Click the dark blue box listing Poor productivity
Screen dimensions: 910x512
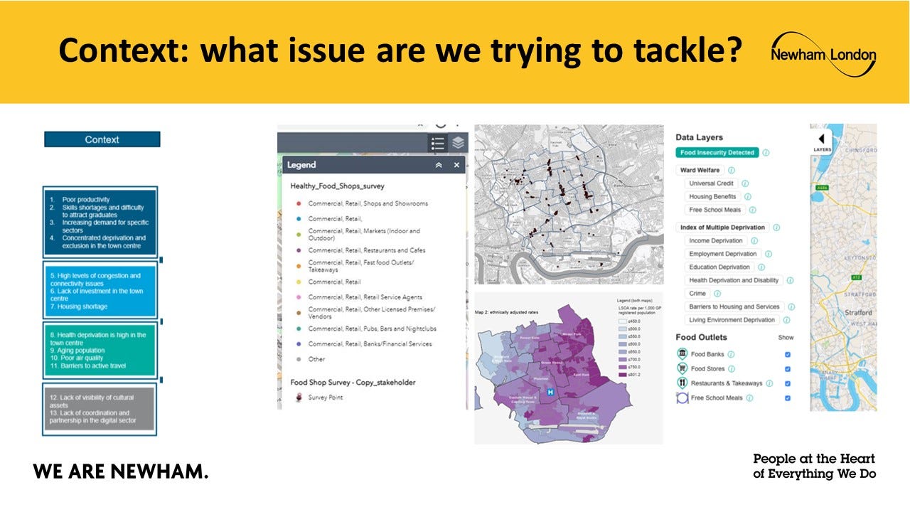[99, 223]
